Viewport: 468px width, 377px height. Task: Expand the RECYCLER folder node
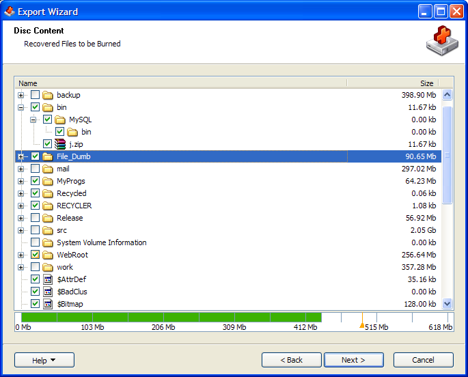21,206
